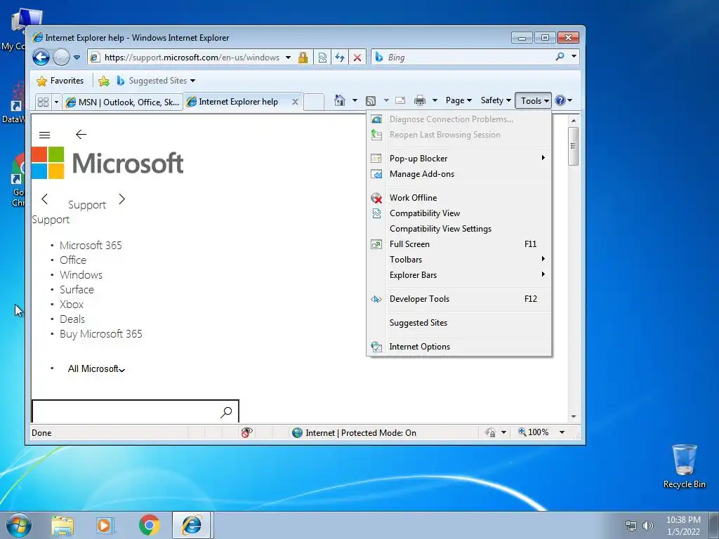Toggle Compatibility View icon in address bar
The image size is (719, 539).
322,58
